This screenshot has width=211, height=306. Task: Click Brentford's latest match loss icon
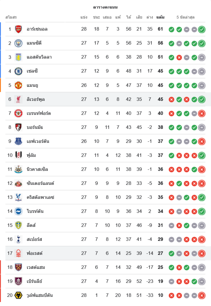[x=202, y=114]
